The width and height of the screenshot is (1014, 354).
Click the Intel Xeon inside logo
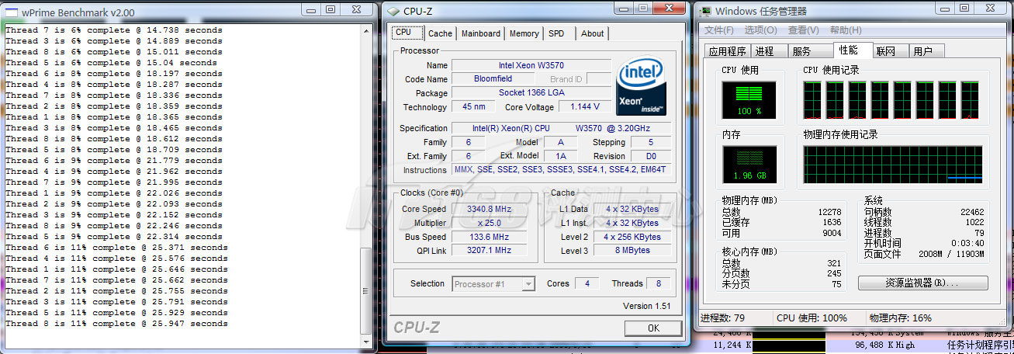point(642,87)
